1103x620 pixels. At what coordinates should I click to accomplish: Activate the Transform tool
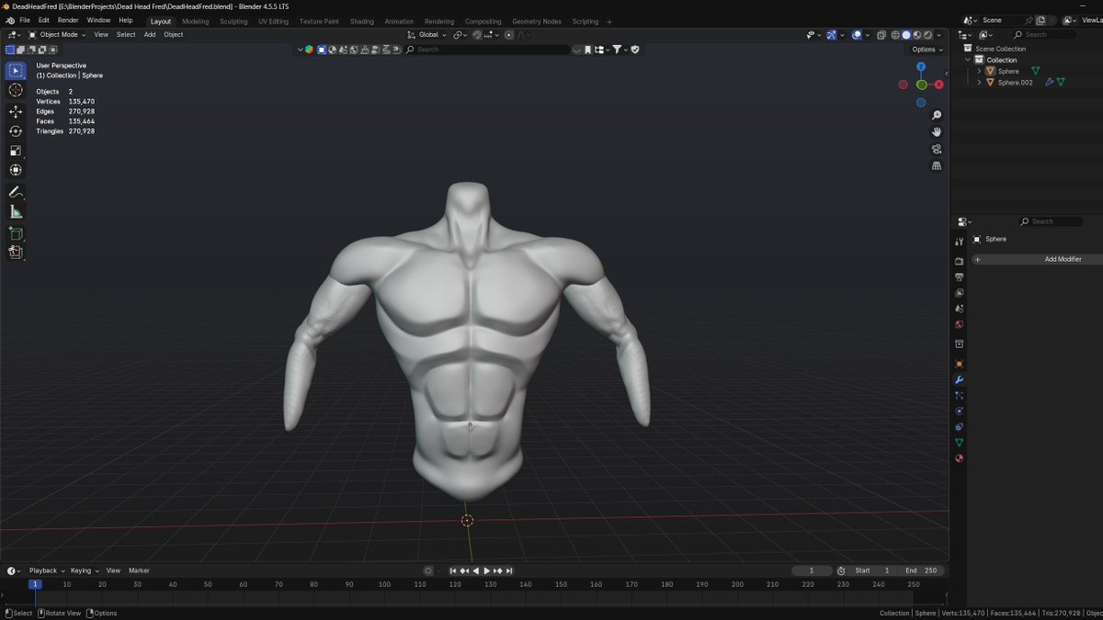(16, 170)
